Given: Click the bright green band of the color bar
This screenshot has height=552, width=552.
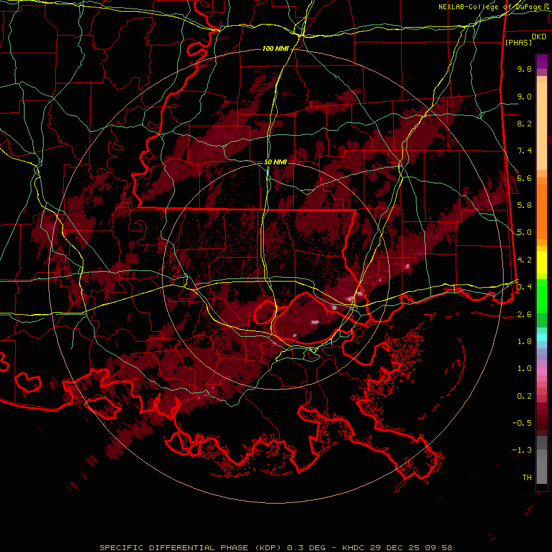Looking at the screenshot, I should 542,296.
